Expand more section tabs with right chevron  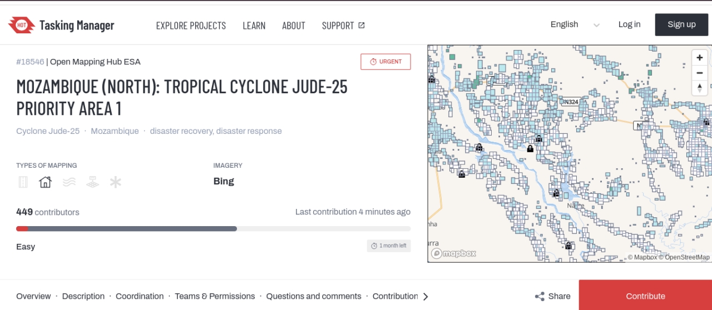click(426, 297)
